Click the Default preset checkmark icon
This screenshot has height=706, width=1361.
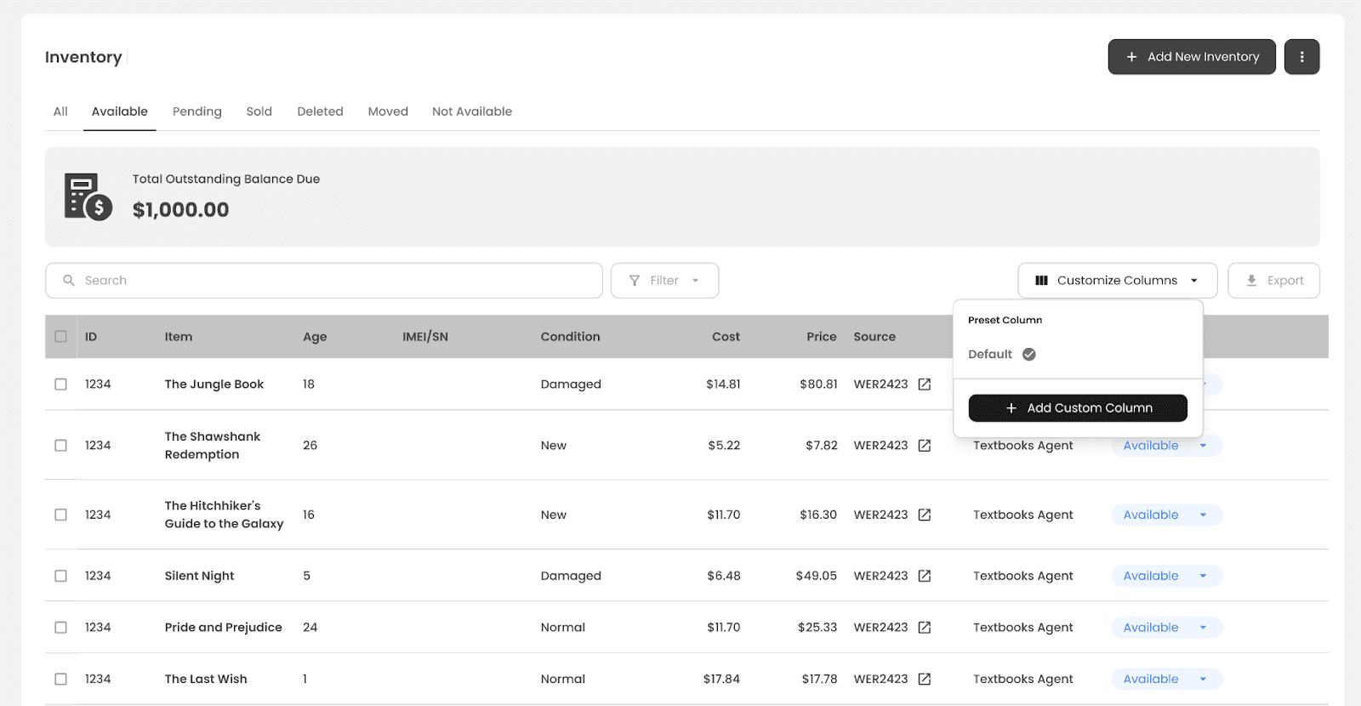[x=1029, y=355]
